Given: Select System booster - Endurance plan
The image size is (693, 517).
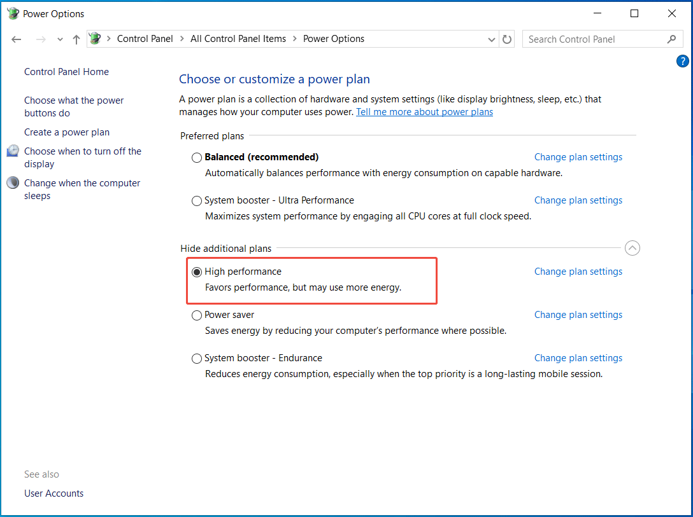Looking at the screenshot, I should pos(197,359).
